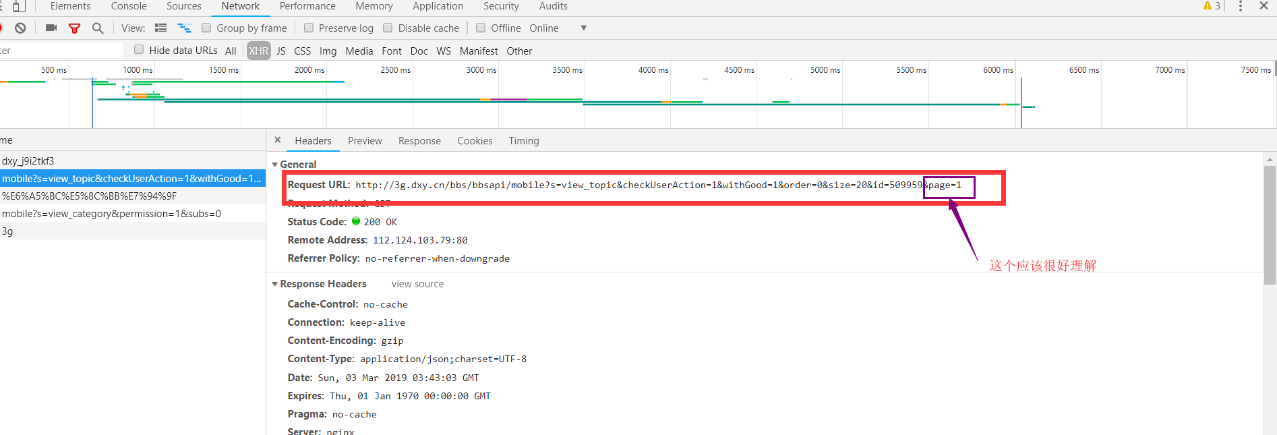This screenshot has height=435, width=1277.
Task: Select the Headers detail tab
Action: [313, 141]
